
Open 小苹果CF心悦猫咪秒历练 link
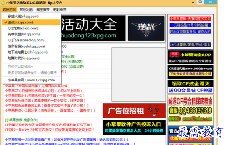pos(44,91)
